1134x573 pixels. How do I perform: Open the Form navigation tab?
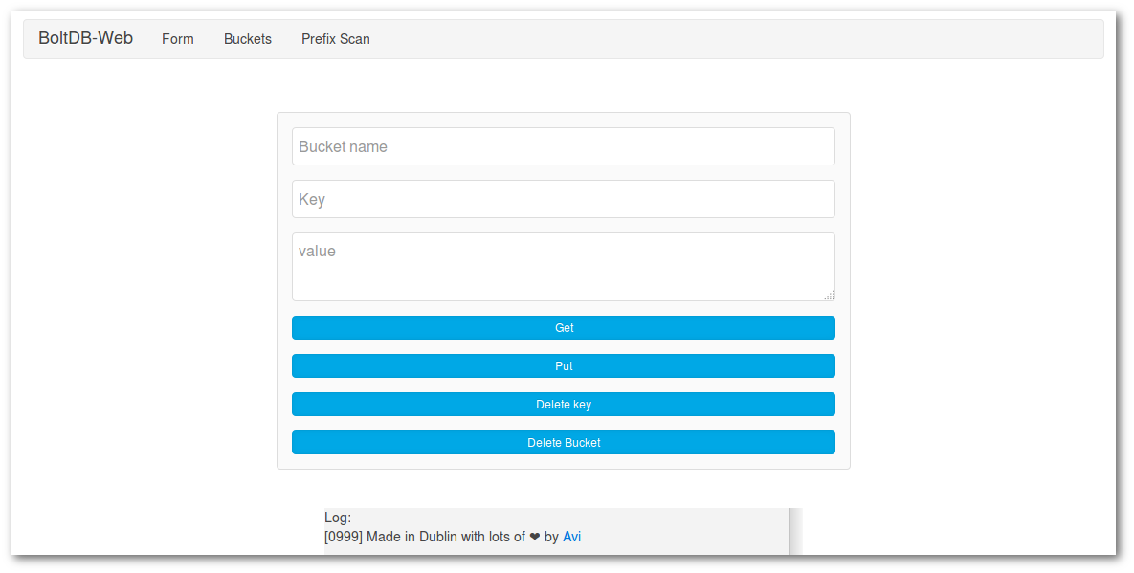coord(178,39)
